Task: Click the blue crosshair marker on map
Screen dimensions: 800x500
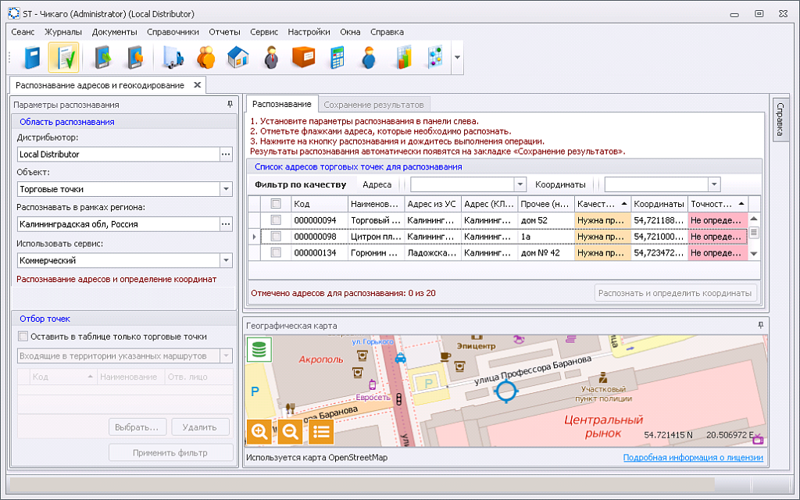Action: (506, 391)
